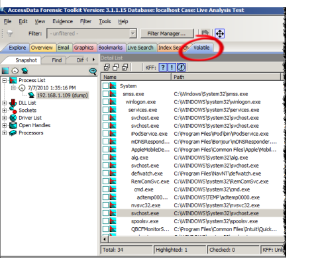Click the third check-highlighted icon in Detail List
This screenshot has height=261, width=314.
[125, 67]
